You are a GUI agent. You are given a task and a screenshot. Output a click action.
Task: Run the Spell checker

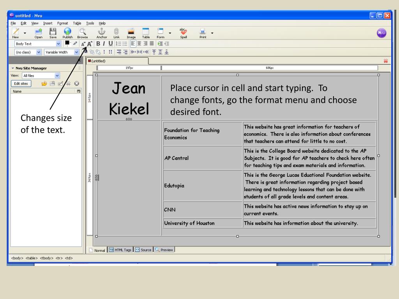click(x=183, y=33)
